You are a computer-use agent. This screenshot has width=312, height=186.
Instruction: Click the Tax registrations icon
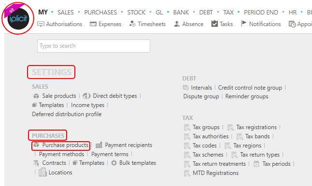click(230, 127)
